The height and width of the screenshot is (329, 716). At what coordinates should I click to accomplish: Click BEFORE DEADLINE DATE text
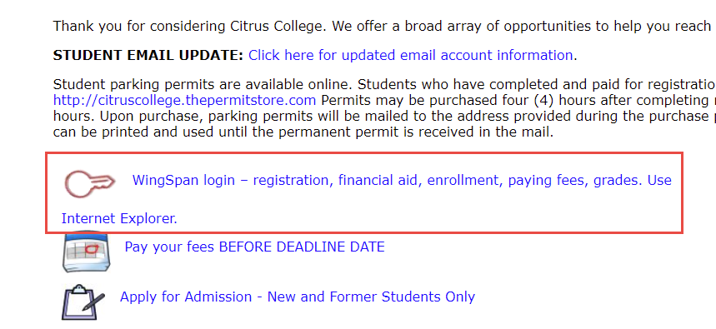click(x=302, y=247)
